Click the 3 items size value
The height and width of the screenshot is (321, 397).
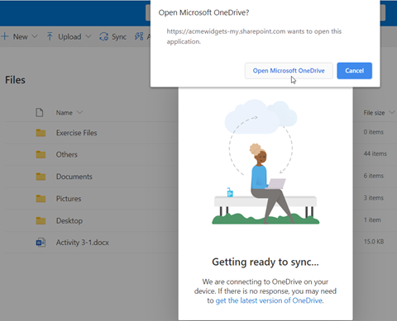point(374,198)
